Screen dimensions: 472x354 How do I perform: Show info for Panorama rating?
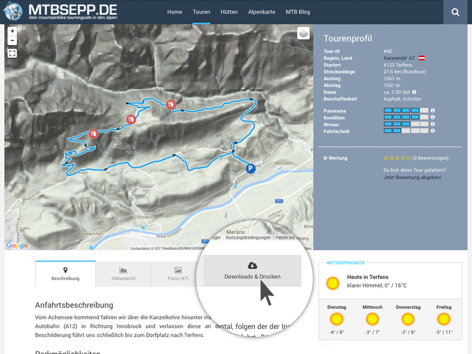(433, 111)
